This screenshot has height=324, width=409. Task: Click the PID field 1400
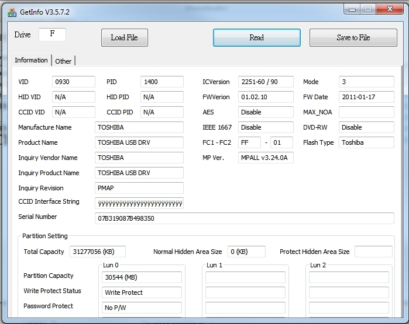pos(161,82)
